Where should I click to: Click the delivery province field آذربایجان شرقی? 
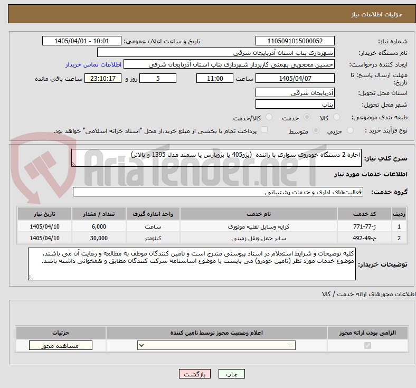[x=295, y=92]
